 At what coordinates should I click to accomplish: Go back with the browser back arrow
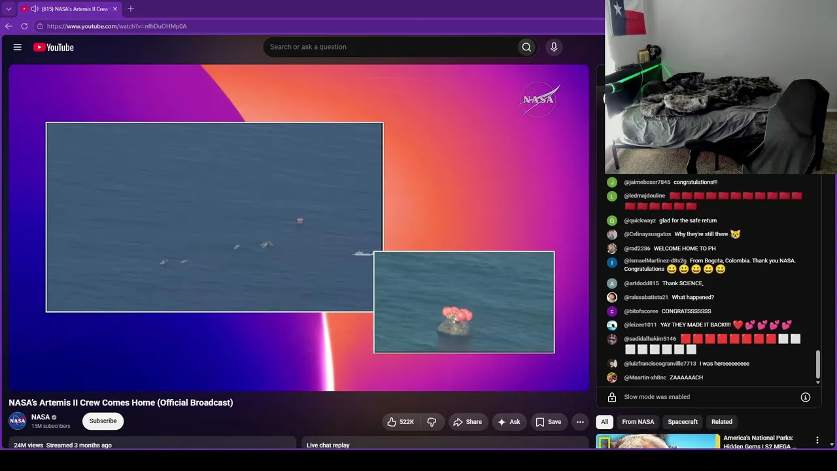9,26
